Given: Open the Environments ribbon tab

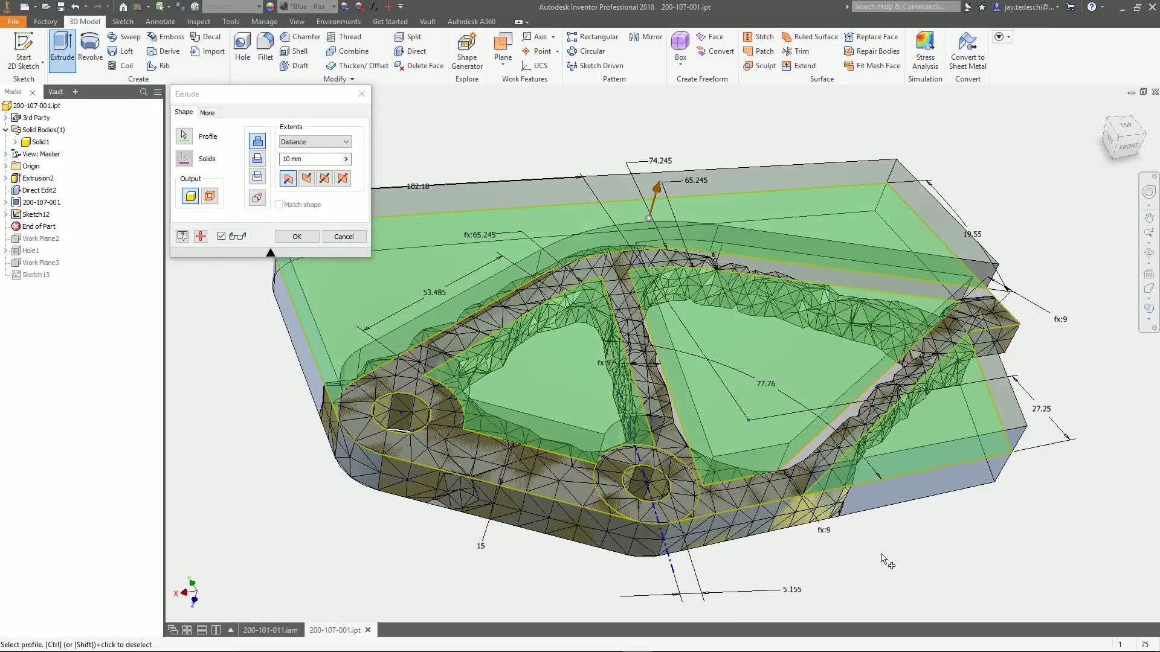Looking at the screenshot, I should click(x=338, y=21).
